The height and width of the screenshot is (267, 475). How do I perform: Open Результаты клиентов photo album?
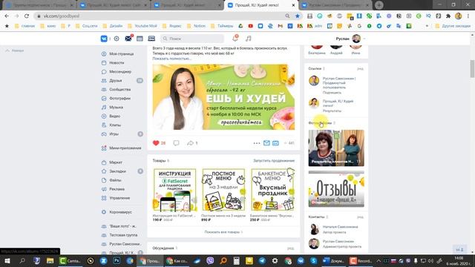tap(336, 148)
